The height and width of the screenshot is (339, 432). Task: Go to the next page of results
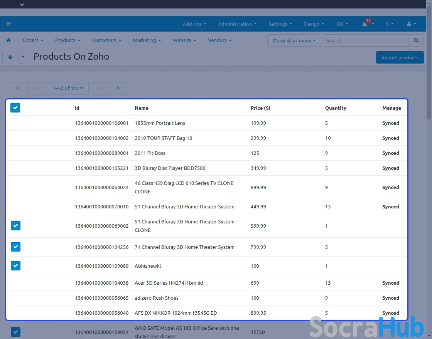(98, 88)
